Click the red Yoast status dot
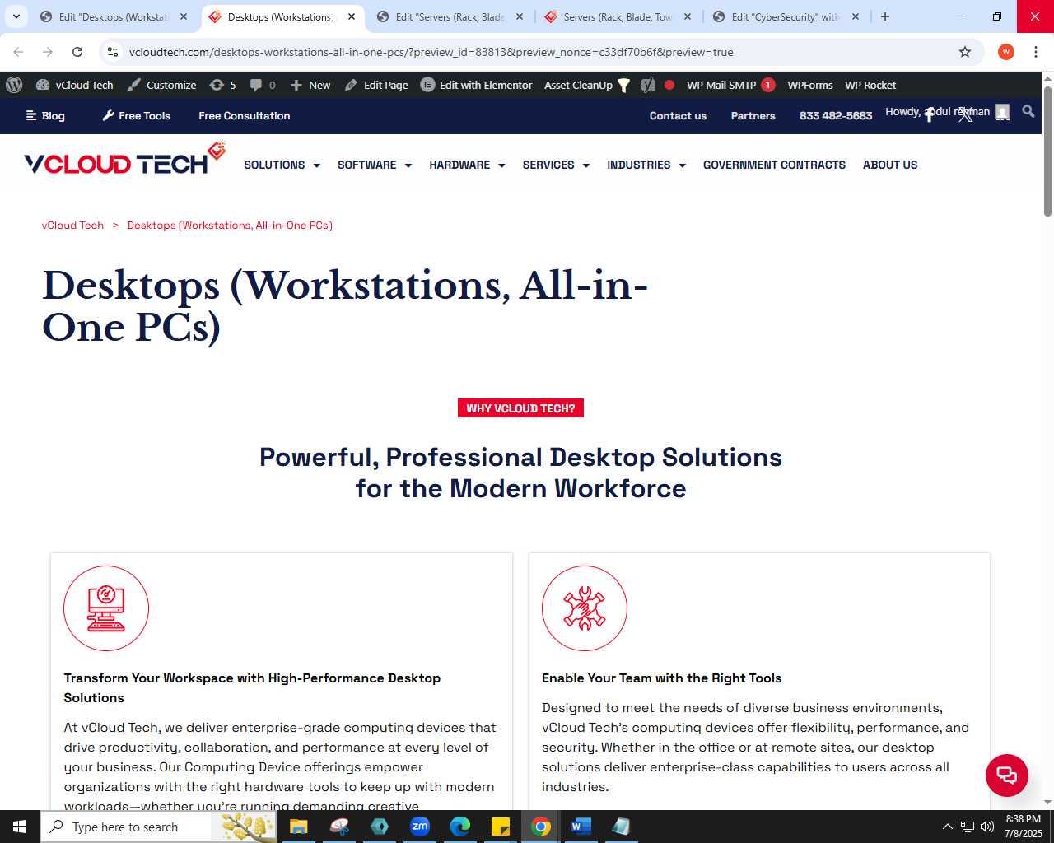The height and width of the screenshot is (843, 1054). pos(669,85)
